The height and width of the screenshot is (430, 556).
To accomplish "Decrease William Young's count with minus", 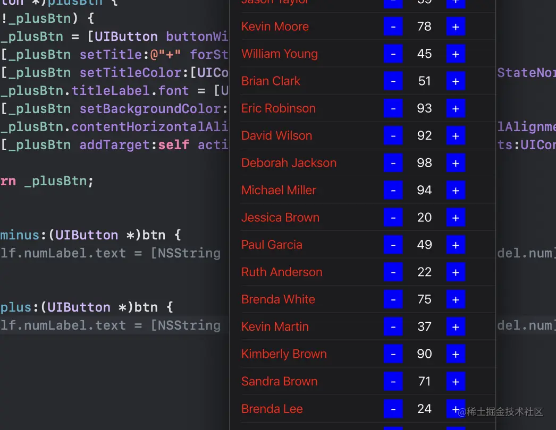I will [393, 54].
